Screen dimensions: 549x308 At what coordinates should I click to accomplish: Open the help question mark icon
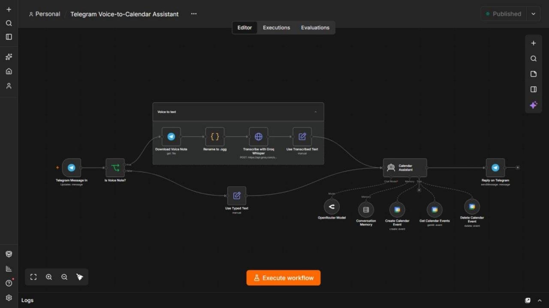tap(9, 283)
